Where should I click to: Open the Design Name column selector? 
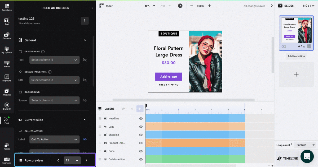coord(54,60)
